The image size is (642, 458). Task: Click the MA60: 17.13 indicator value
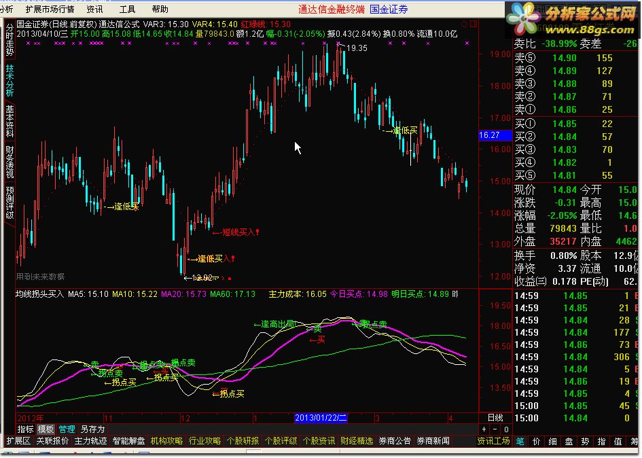tap(232, 294)
